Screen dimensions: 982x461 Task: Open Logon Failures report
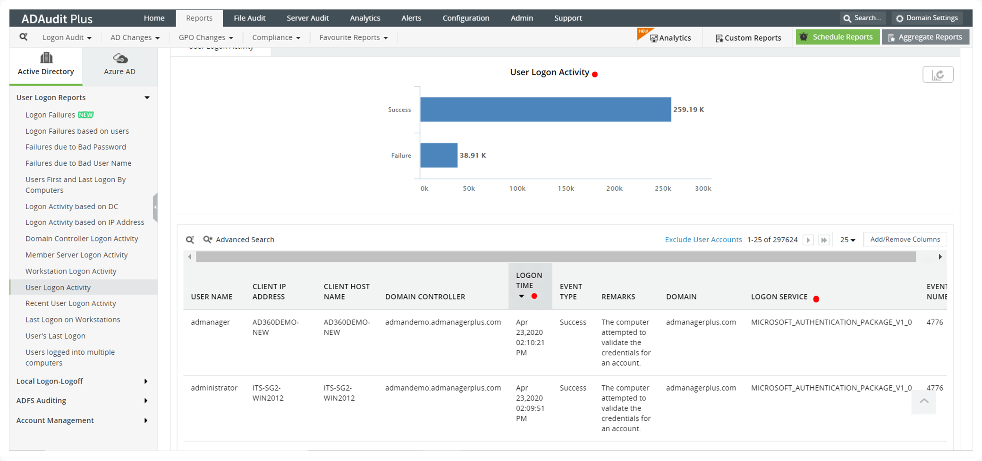click(x=50, y=115)
